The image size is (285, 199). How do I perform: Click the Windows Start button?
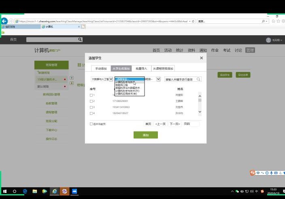pos(5,191)
